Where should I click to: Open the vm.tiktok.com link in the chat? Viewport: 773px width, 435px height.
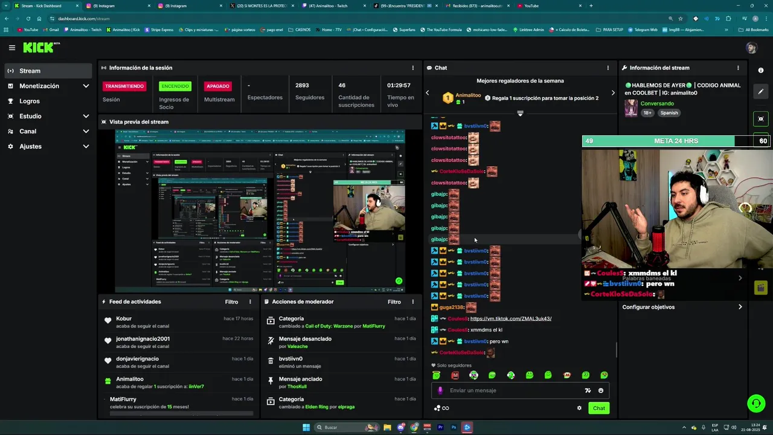pyautogui.click(x=510, y=318)
